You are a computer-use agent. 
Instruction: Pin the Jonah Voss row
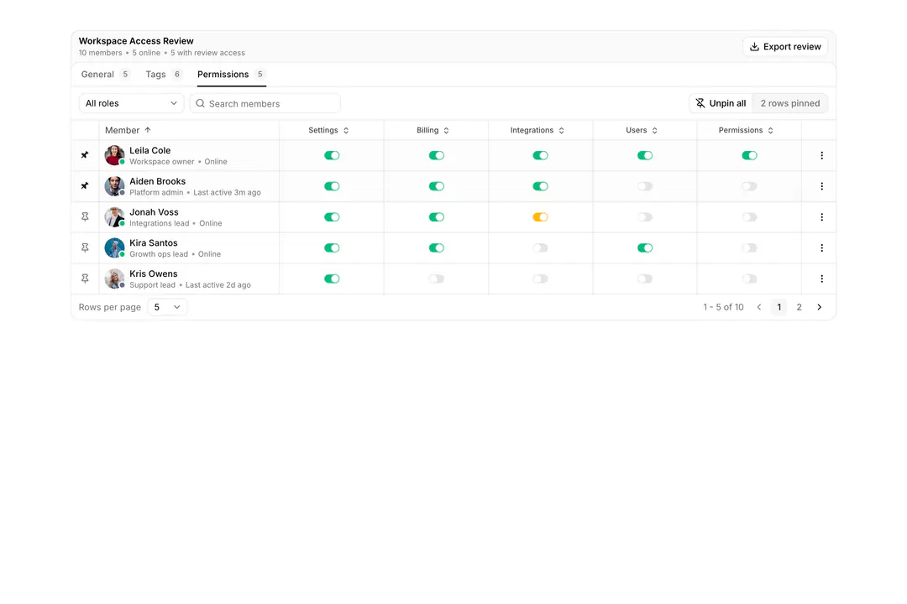(x=85, y=216)
